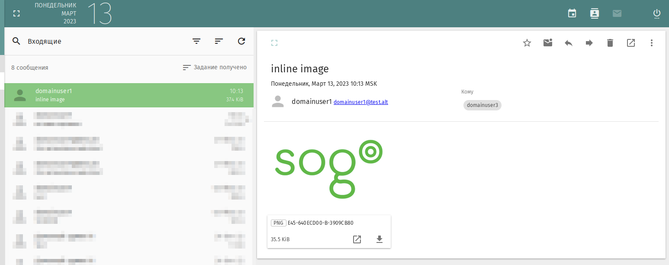This screenshot has width=669, height=265.
Task: Forward the inline image message
Action: pos(589,43)
